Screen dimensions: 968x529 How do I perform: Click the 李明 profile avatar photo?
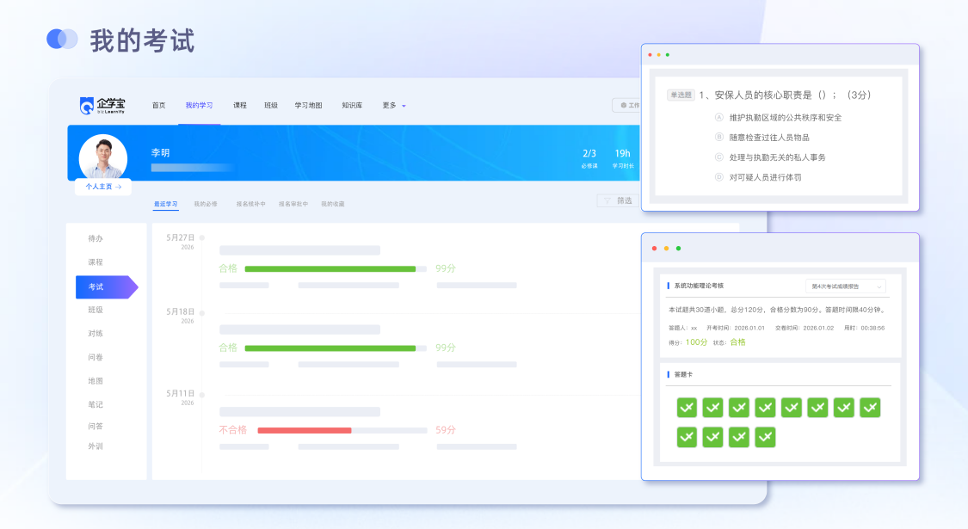point(103,157)
